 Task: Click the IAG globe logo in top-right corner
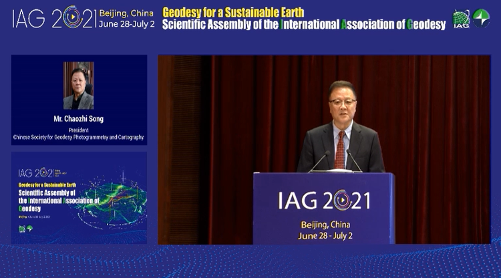pyautogui.click(x=462, y=19)
